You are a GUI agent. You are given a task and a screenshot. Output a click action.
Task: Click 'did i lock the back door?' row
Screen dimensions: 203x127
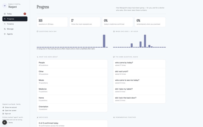[x=140, y=99]
